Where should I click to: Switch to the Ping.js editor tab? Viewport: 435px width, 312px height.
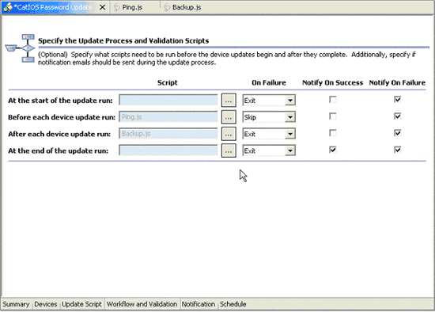pos(132,7)
